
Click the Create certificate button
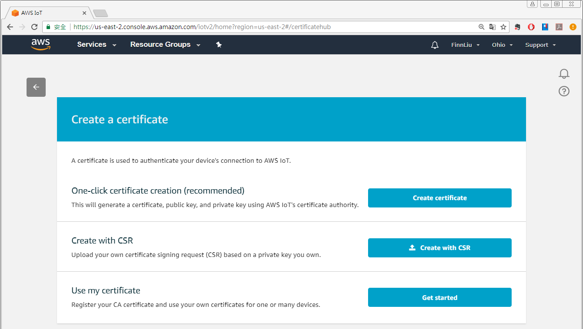[x=440, y=198]
